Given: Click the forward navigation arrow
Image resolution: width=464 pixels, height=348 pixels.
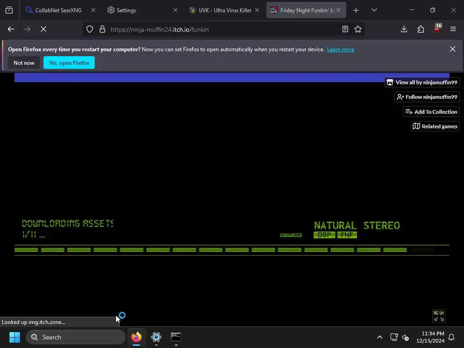Looking at the screenshot, I should 27,29.
